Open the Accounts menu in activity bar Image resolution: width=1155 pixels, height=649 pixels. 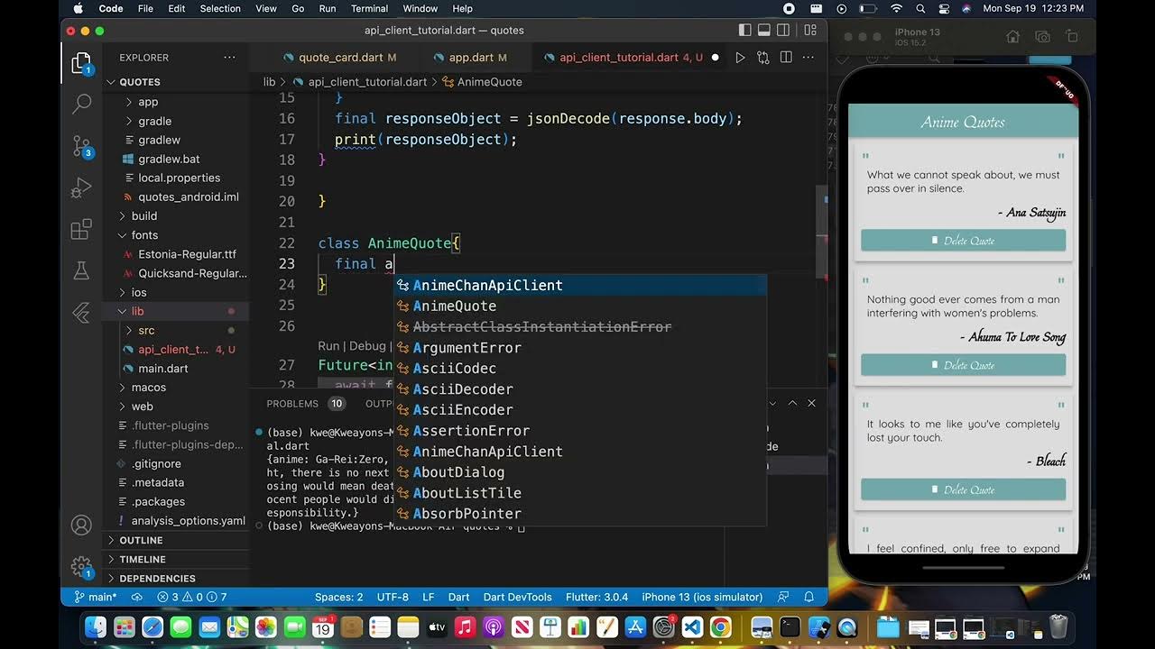pos(81,526)
